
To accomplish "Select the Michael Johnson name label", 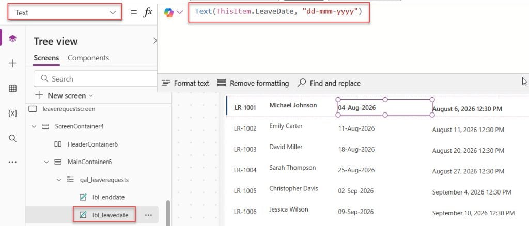I will (x=293, y=105).
